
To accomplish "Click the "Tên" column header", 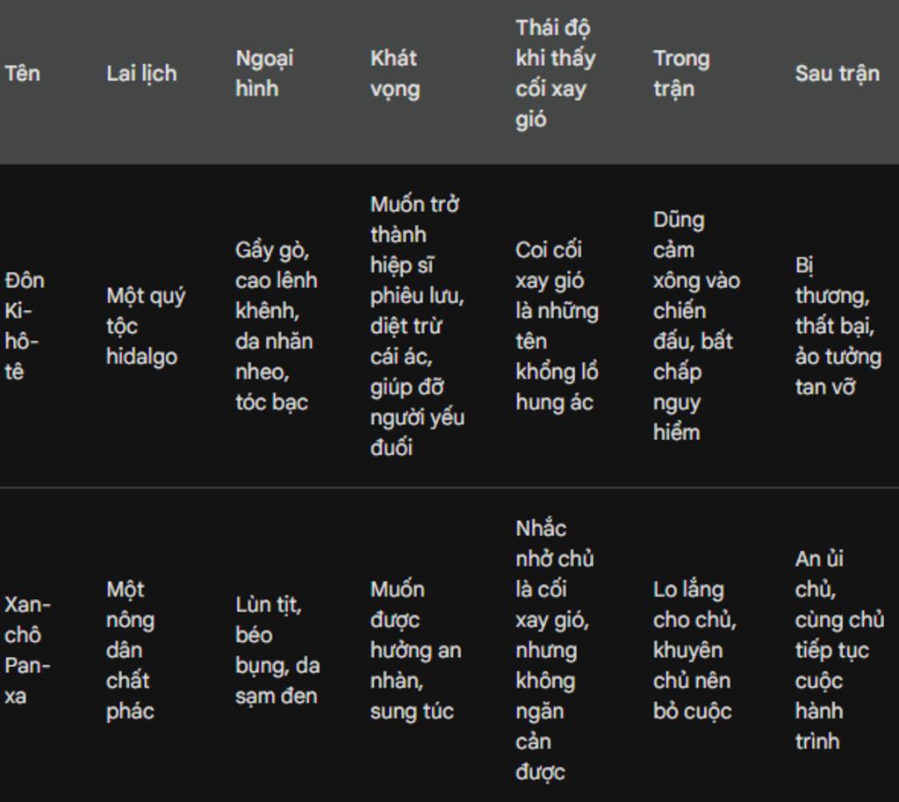I will tap(23, 73).
